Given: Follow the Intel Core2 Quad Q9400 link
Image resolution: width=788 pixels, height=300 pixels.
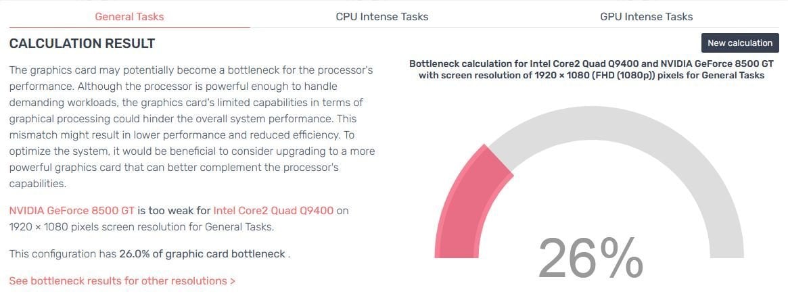Looking at the screenshot, I should [273, 210].
